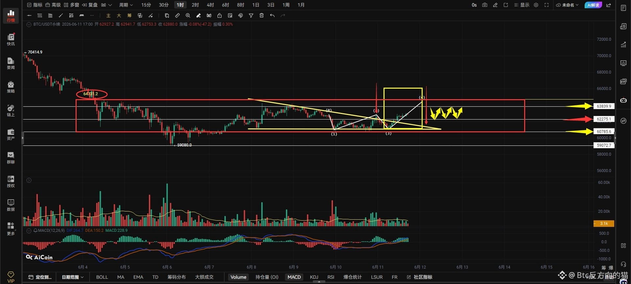
Task: Open the 要闻 headlines sidebar icon
Action: pos(11,63)
